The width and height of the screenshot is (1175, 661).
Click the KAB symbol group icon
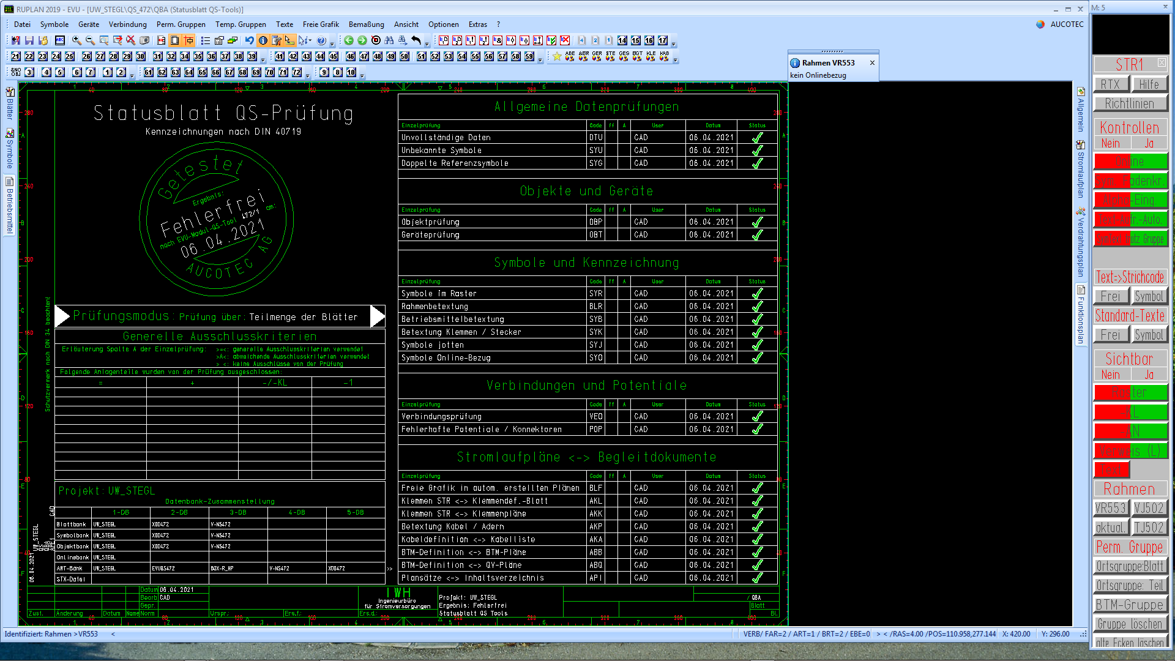click(664, 56)
